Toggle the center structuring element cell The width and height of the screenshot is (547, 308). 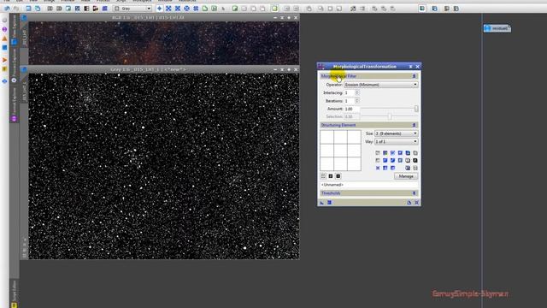coord(340,151)
